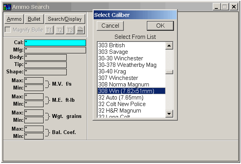The image size is (241, 164).
Task: Click into the Tip field
Action: (46, 65)
